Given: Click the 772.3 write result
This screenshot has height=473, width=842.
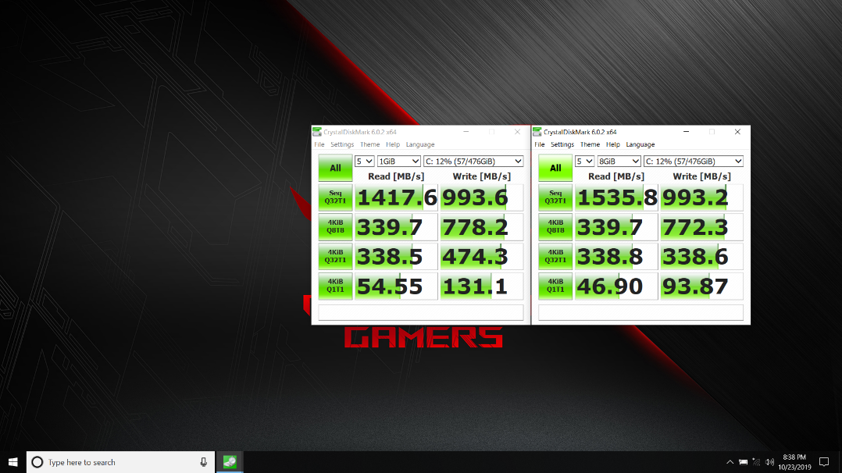Looking at the screenshot, I should click(702, 226).
